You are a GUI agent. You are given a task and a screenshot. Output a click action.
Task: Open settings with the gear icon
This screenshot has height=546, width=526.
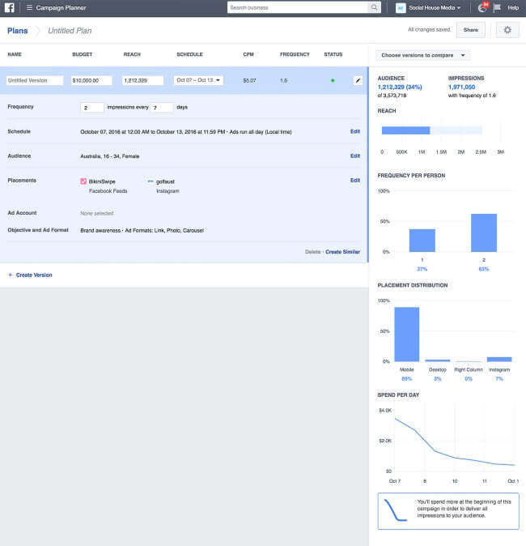click(x=507, y=30)
